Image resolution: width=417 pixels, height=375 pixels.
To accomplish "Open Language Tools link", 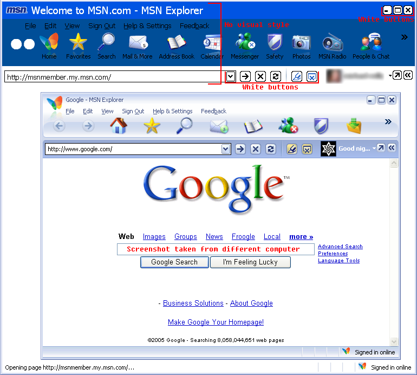I will tap(339, 261).
